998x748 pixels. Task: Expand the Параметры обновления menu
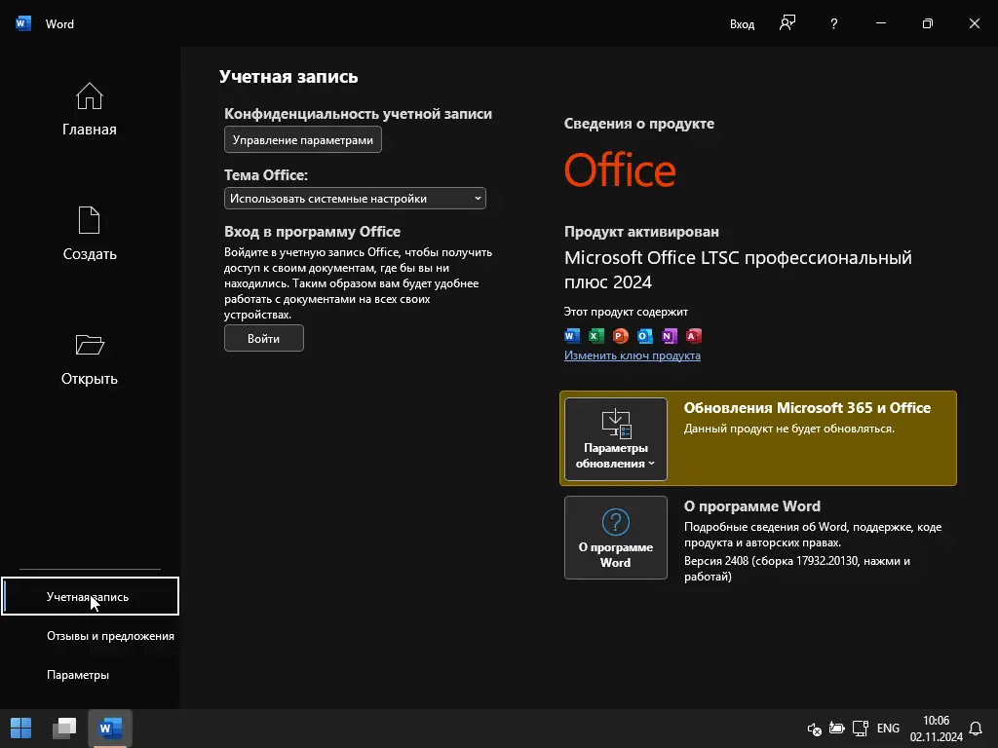615,439
